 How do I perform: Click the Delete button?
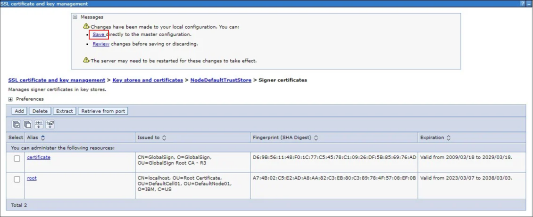tap(40, 111)
